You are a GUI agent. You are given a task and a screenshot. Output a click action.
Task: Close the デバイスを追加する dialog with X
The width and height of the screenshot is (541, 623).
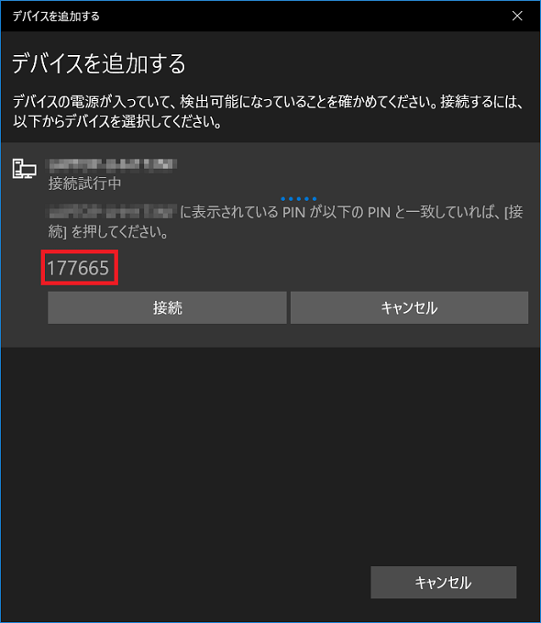[x=517, y=16]
